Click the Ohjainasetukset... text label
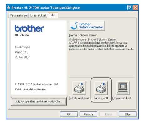The width and height of the screenshot is (141, 124). 123,98
